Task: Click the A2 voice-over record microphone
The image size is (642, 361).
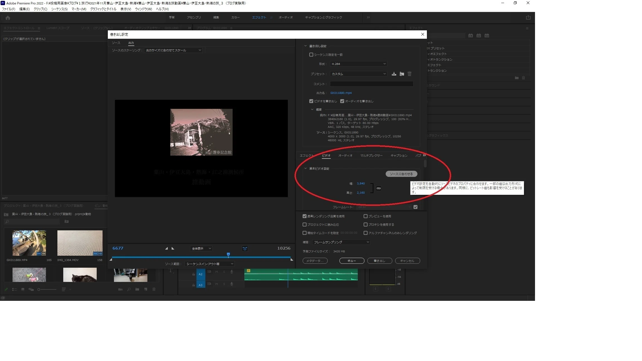Action: coord(232,272)
